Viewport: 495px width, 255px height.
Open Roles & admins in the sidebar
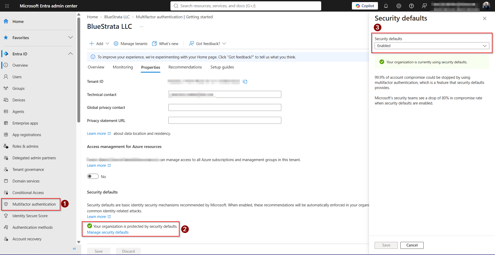coord(26,146)
